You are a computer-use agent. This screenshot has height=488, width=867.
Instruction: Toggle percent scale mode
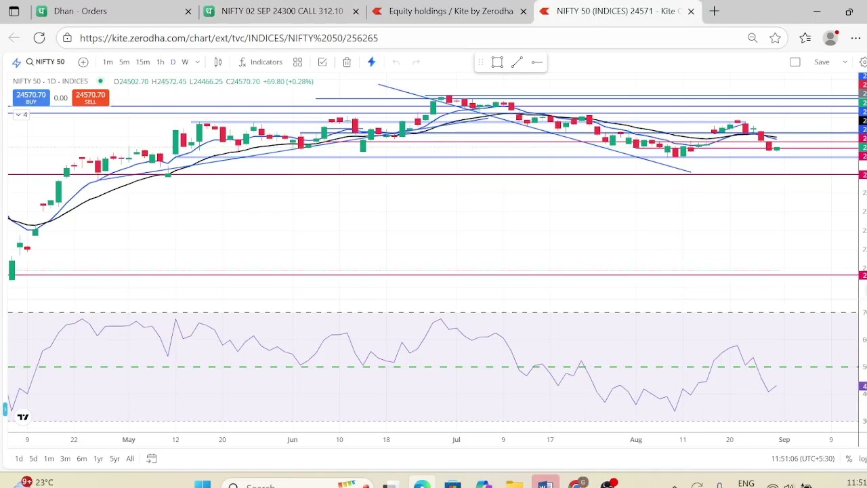pos(849,459)
